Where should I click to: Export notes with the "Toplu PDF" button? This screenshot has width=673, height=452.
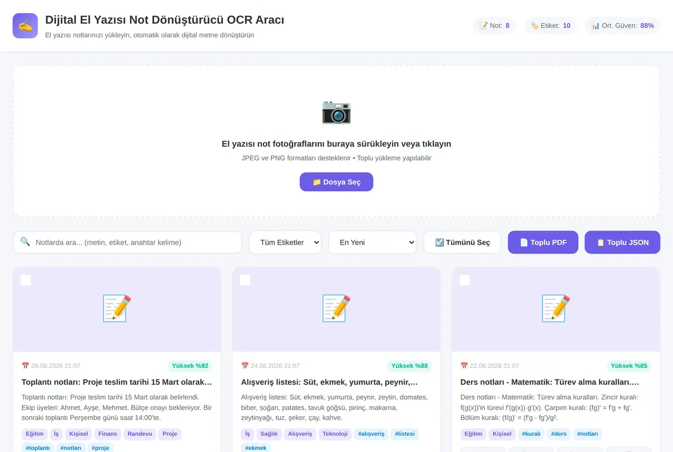pyautogui.click(x=543, y=242)
